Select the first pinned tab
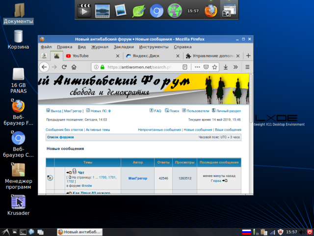Image resolution: width=314 pixels, height=236 pixels. pos(44,56)
